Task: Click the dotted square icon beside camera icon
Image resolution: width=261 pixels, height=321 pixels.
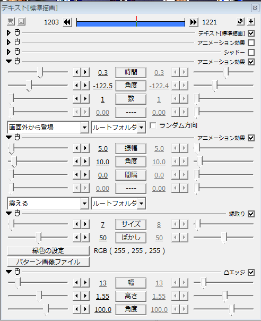Action: click(21, 21)
